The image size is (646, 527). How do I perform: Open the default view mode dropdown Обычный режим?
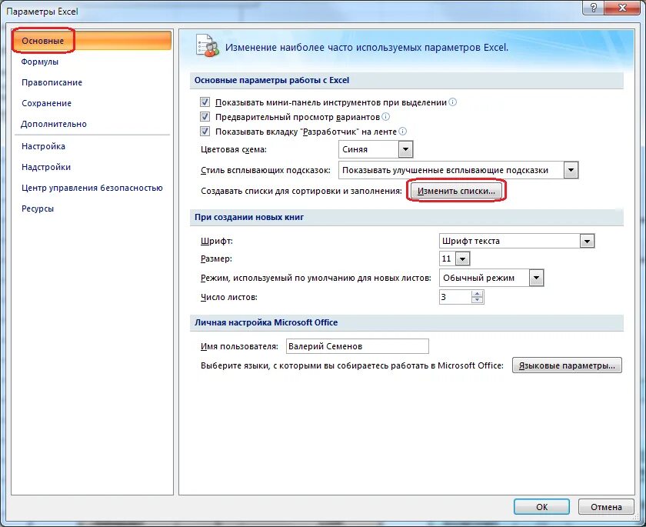click(x=536, y=278)
